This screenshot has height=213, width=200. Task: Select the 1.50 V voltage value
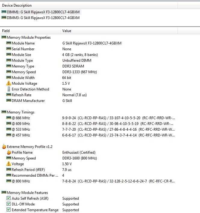click(67, 164)
